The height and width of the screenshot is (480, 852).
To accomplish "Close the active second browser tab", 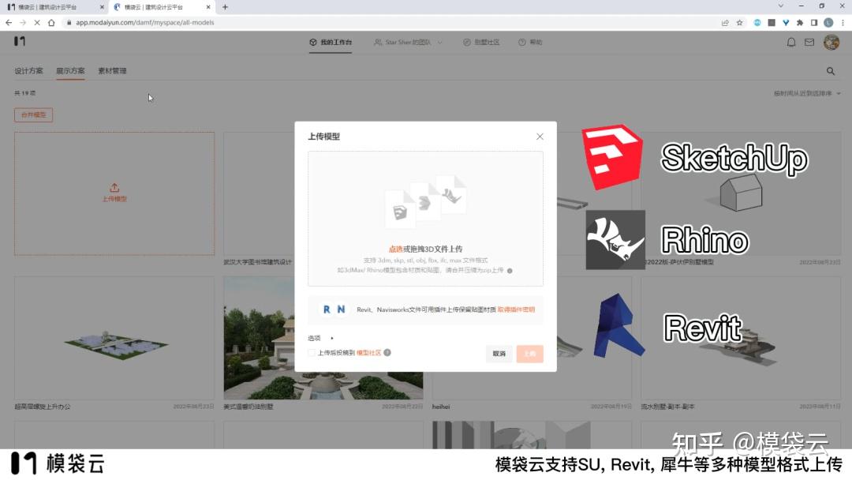I will coord(208,7).
